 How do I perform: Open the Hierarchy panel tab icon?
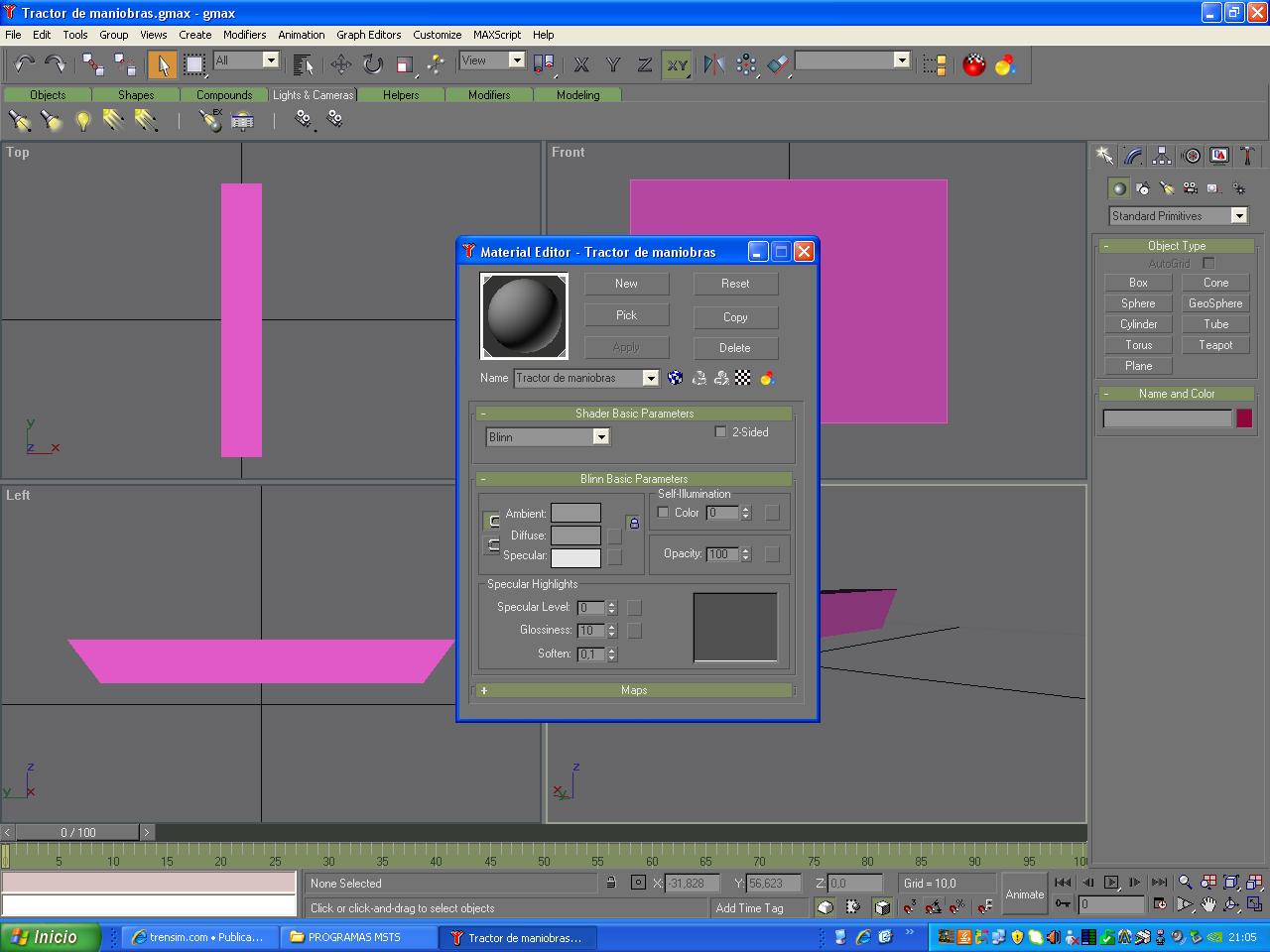[x=1162, y=156]
